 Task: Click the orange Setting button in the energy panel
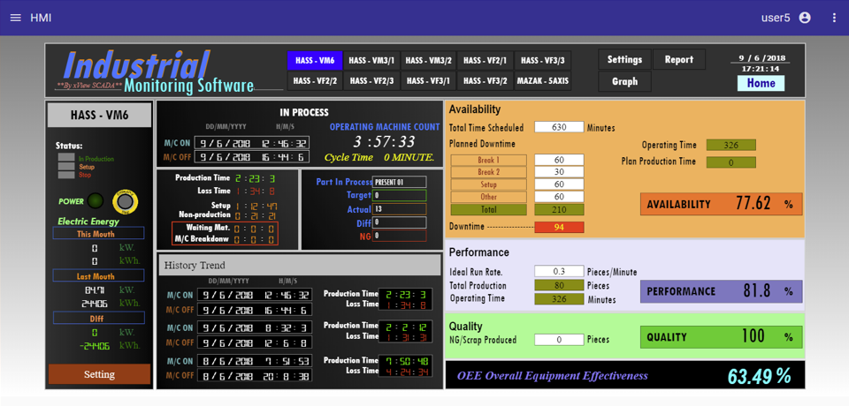(99, 374)
